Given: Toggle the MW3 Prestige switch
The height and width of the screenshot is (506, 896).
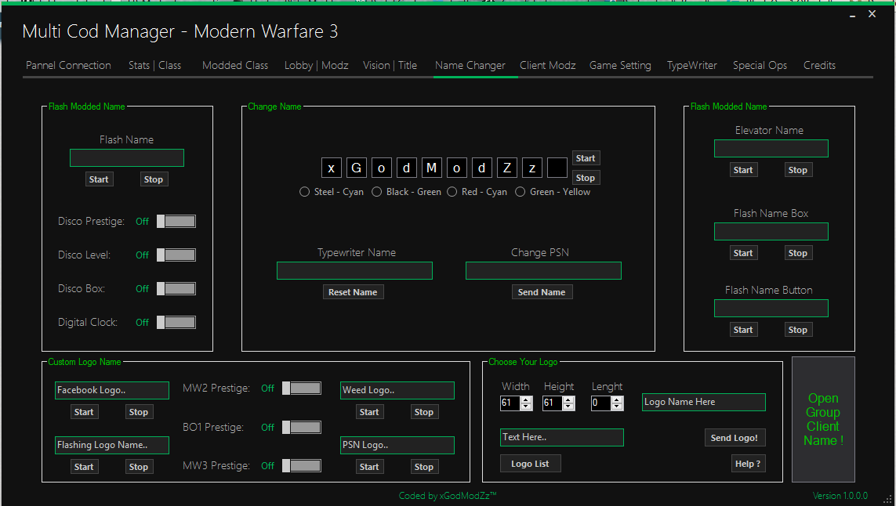Looking at the screenshot, I should coord(302,465).
